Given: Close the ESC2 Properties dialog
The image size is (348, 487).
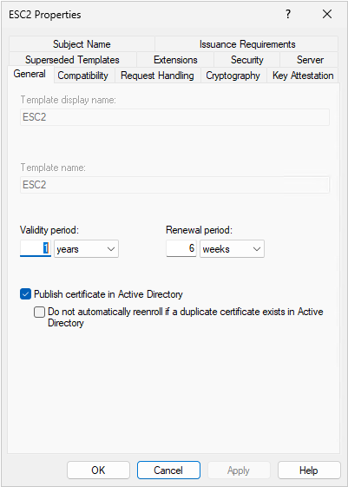Looking at the screenshot, I should (327, 14).
